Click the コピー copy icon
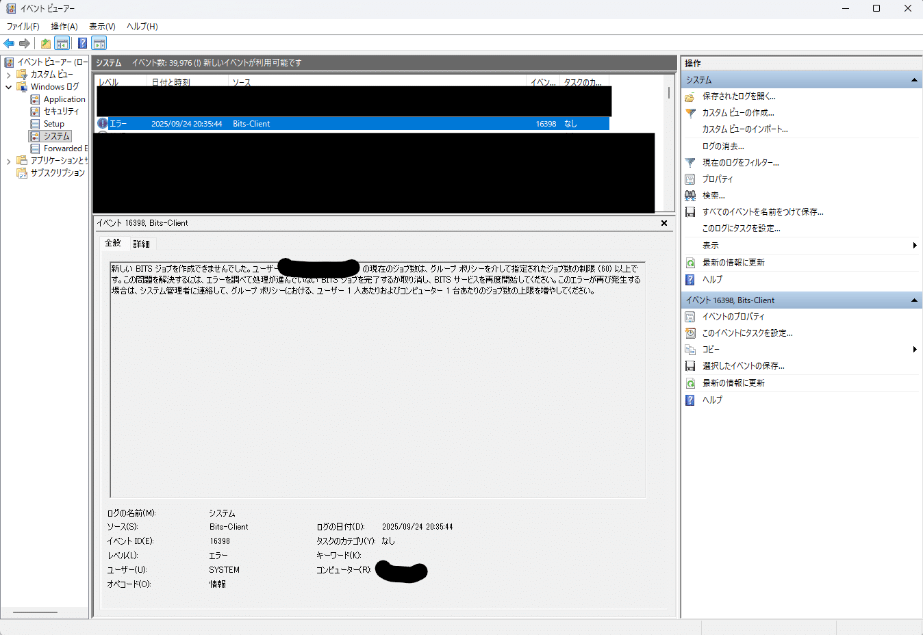Viewport: 923px width, 635px height. 690,349
